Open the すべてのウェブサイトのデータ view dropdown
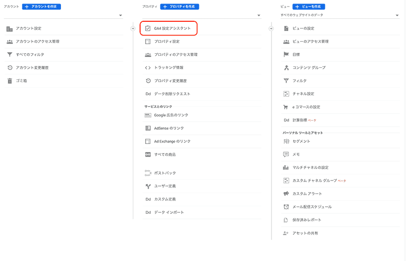 pos(340,15)
